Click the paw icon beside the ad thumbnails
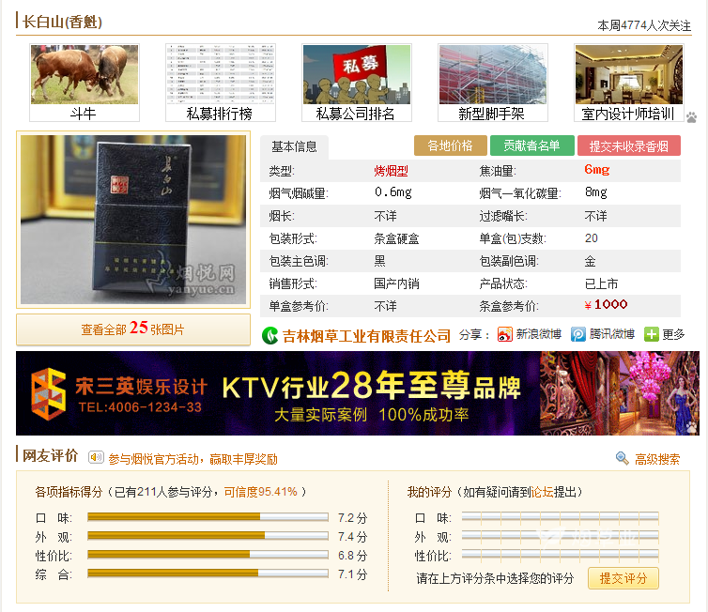The height and width of the screenshot is (612, 708). coord(691,117)
